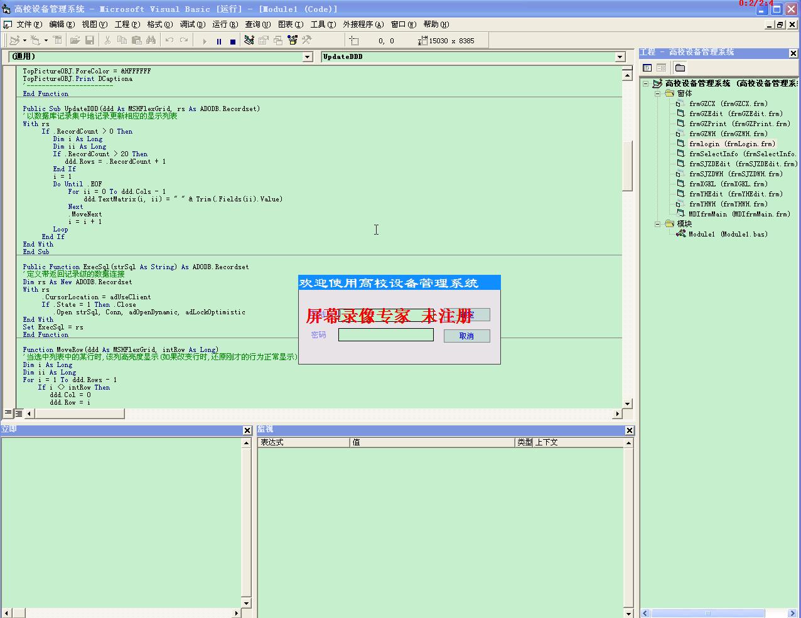The height and width of the screenshot is (618, 801).
Task: Click the Cut scissors icon
Action: point(107,40)
